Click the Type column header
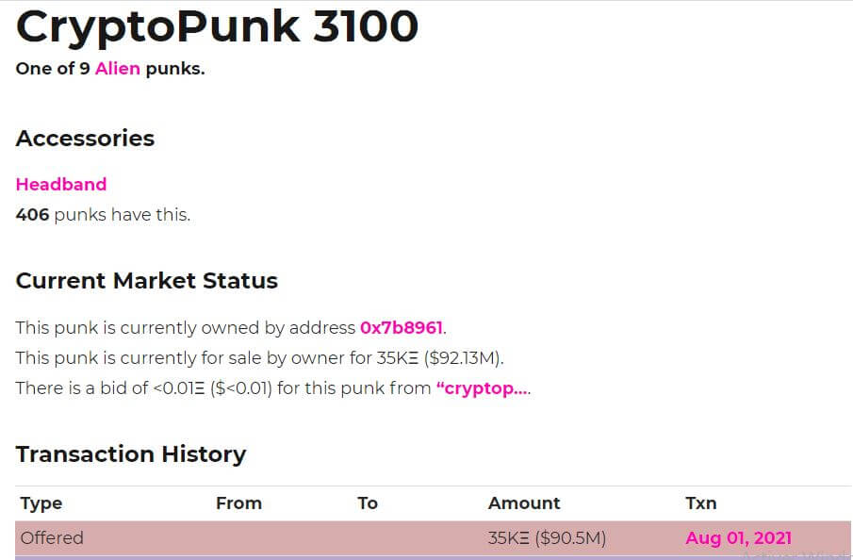853x560 pixels. click(41, 502)
